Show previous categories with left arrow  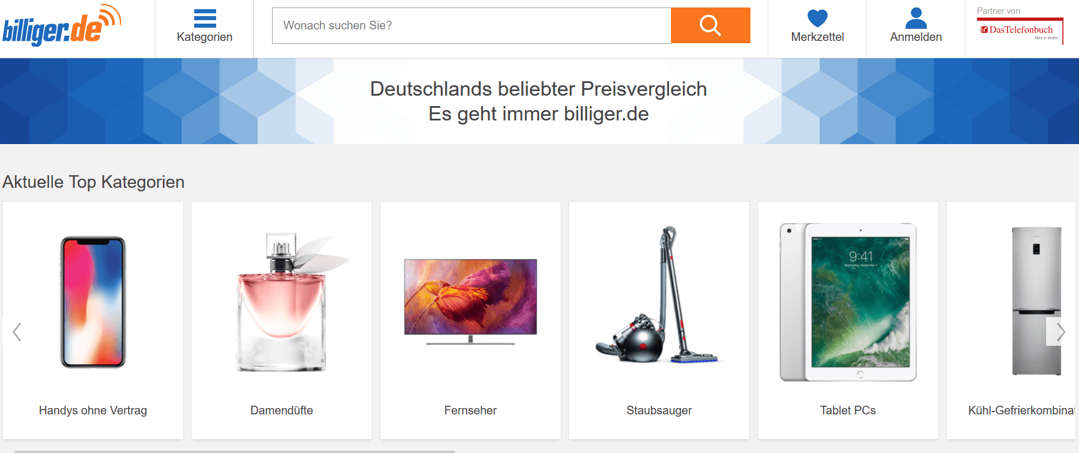tap(17, 331)
